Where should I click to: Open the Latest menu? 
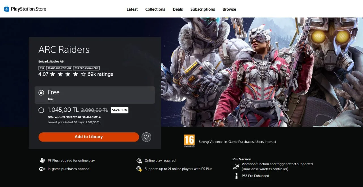132,9
